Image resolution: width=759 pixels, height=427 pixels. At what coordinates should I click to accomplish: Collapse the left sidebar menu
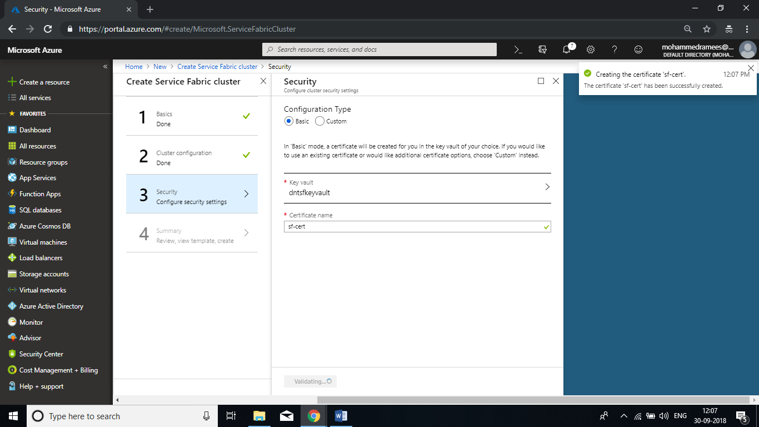(x=105, y=67)
